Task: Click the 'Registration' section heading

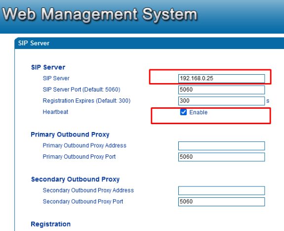Action: coord(50,224)
